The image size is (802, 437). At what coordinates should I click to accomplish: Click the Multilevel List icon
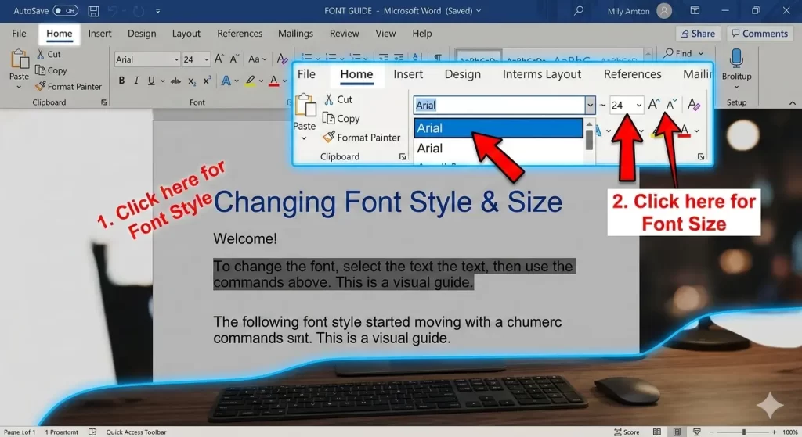pos(355,56)
